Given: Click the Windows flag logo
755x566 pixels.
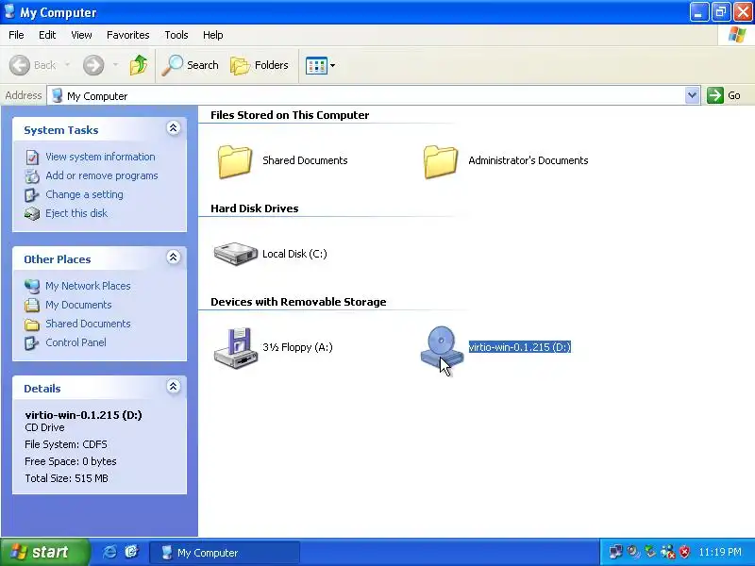Looking at the screenshot, I should [x=737, y=35].
